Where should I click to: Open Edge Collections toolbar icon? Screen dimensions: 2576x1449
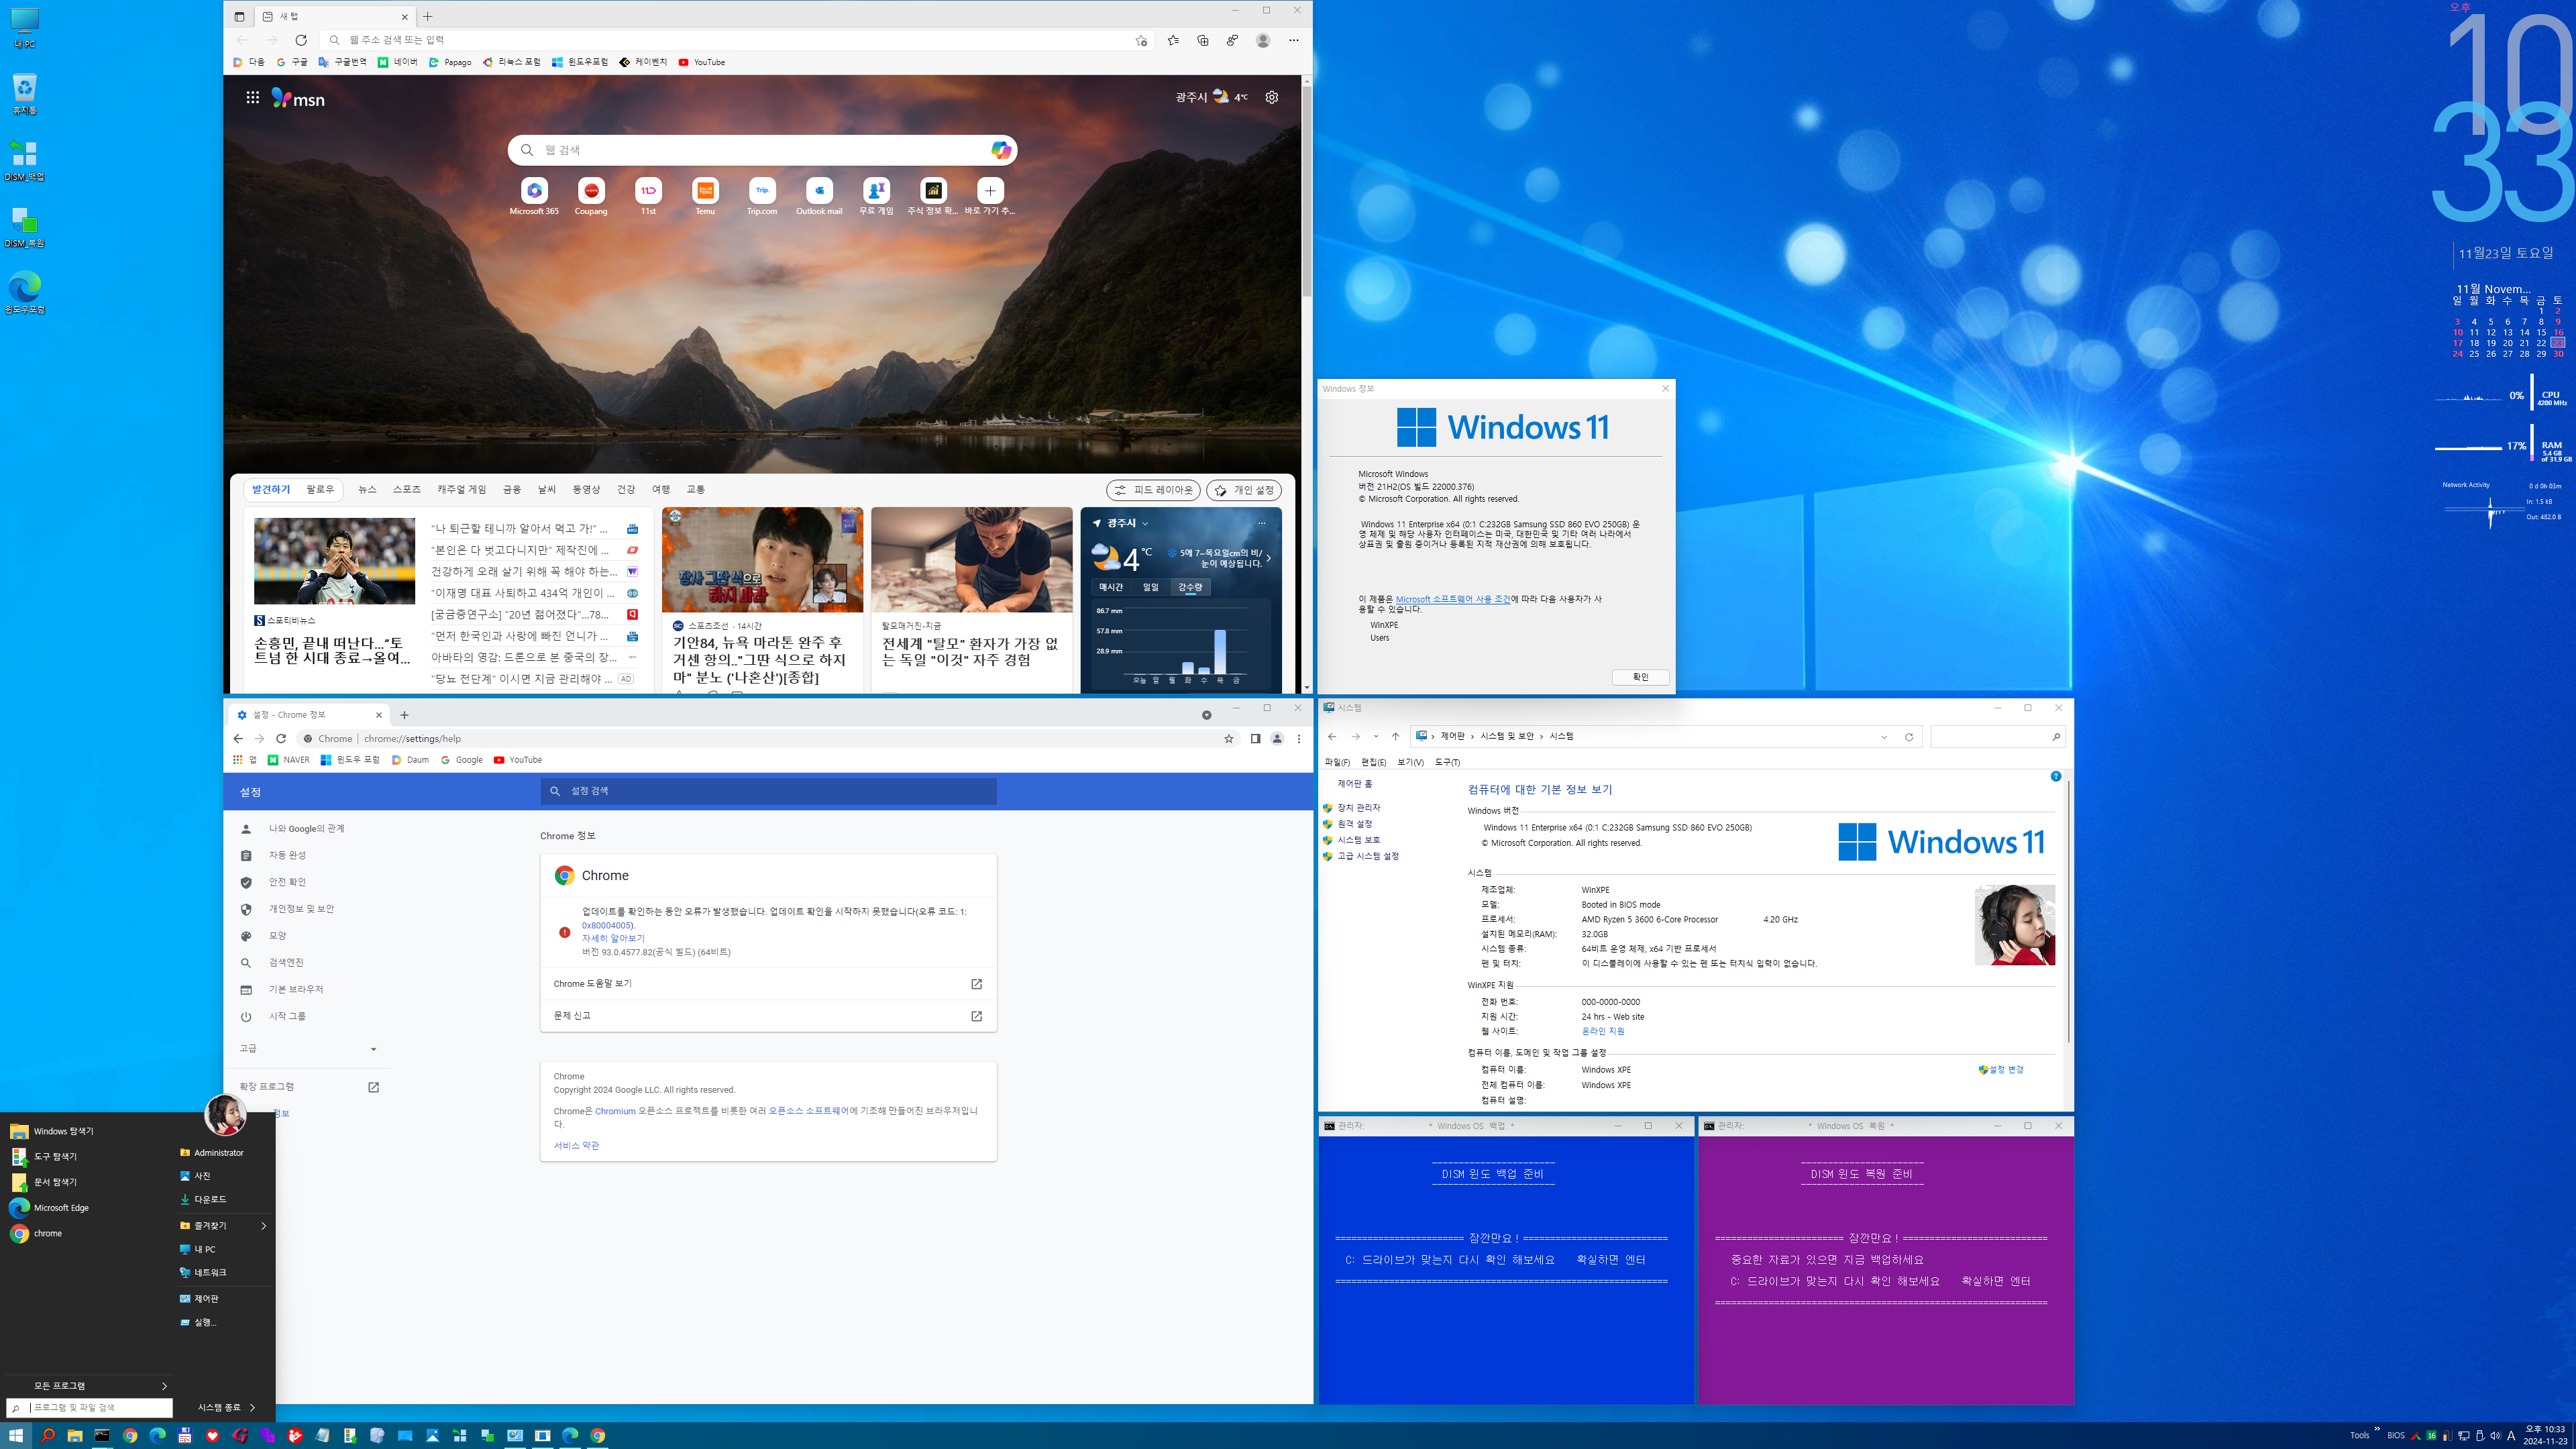click(x=1203, y=40)
